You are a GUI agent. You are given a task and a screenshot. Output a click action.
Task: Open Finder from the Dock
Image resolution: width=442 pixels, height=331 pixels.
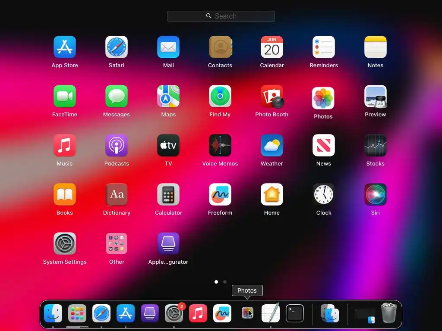[53, 313]
